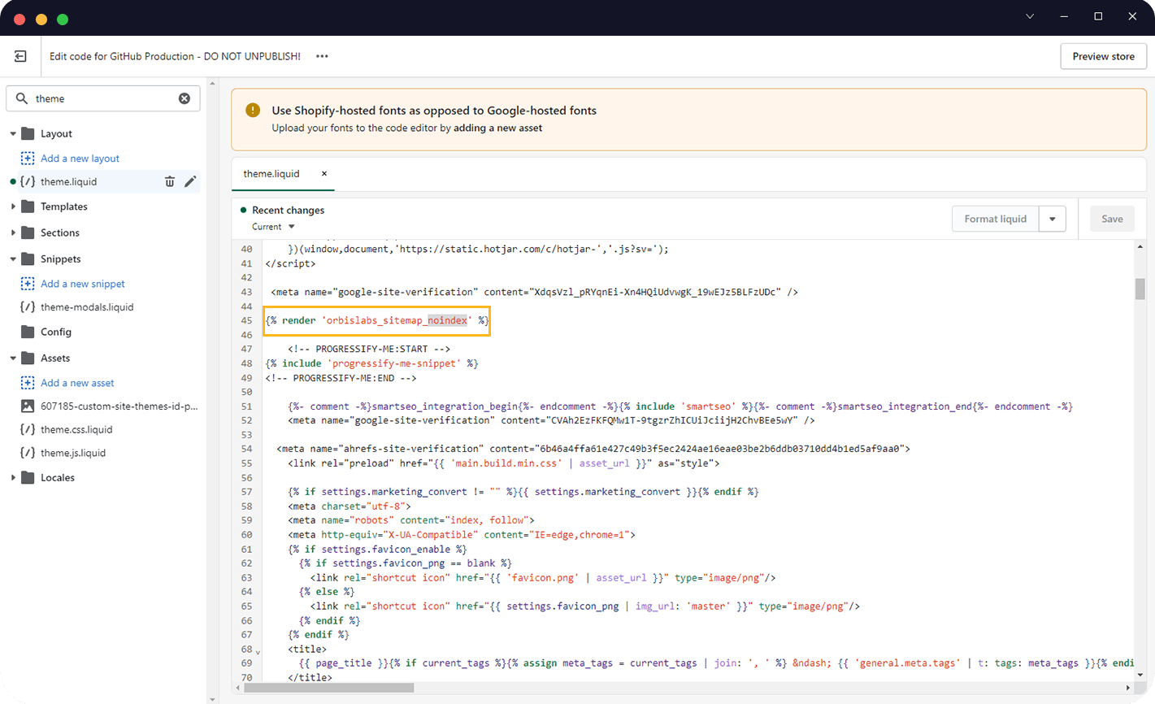Click the code editor vertical scrollbar thumb
The width and height of the screenshot is (1155, 704).
coord(1140,289)
